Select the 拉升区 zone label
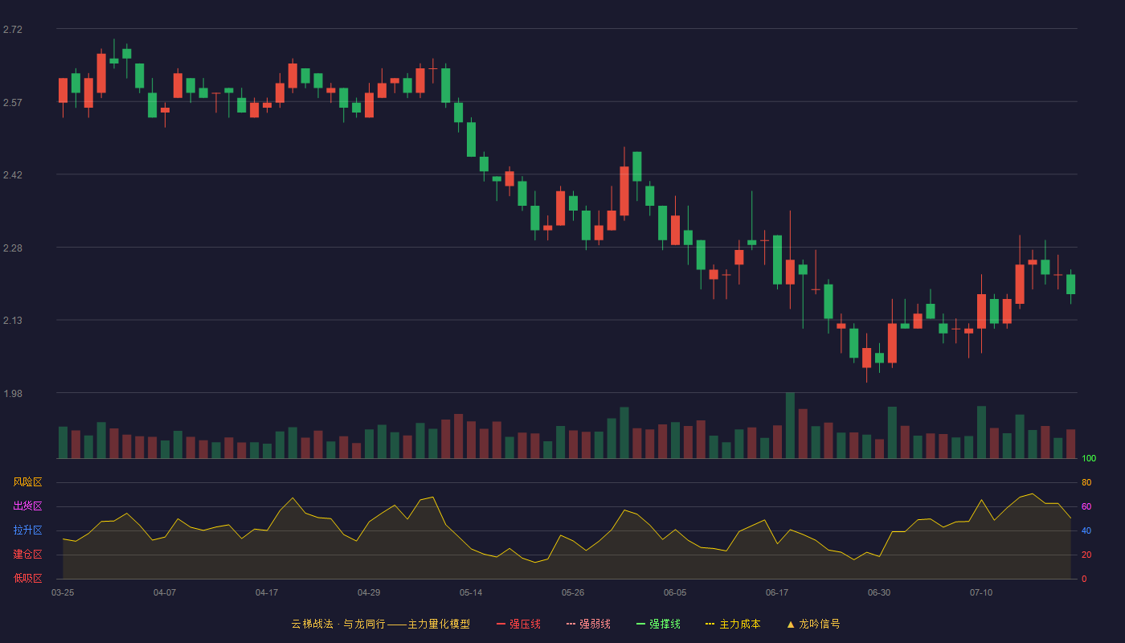Image resolution: width=1125 pixels, height=643 pixels. 27,530
